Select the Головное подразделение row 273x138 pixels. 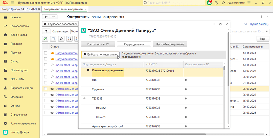point(152,72)
